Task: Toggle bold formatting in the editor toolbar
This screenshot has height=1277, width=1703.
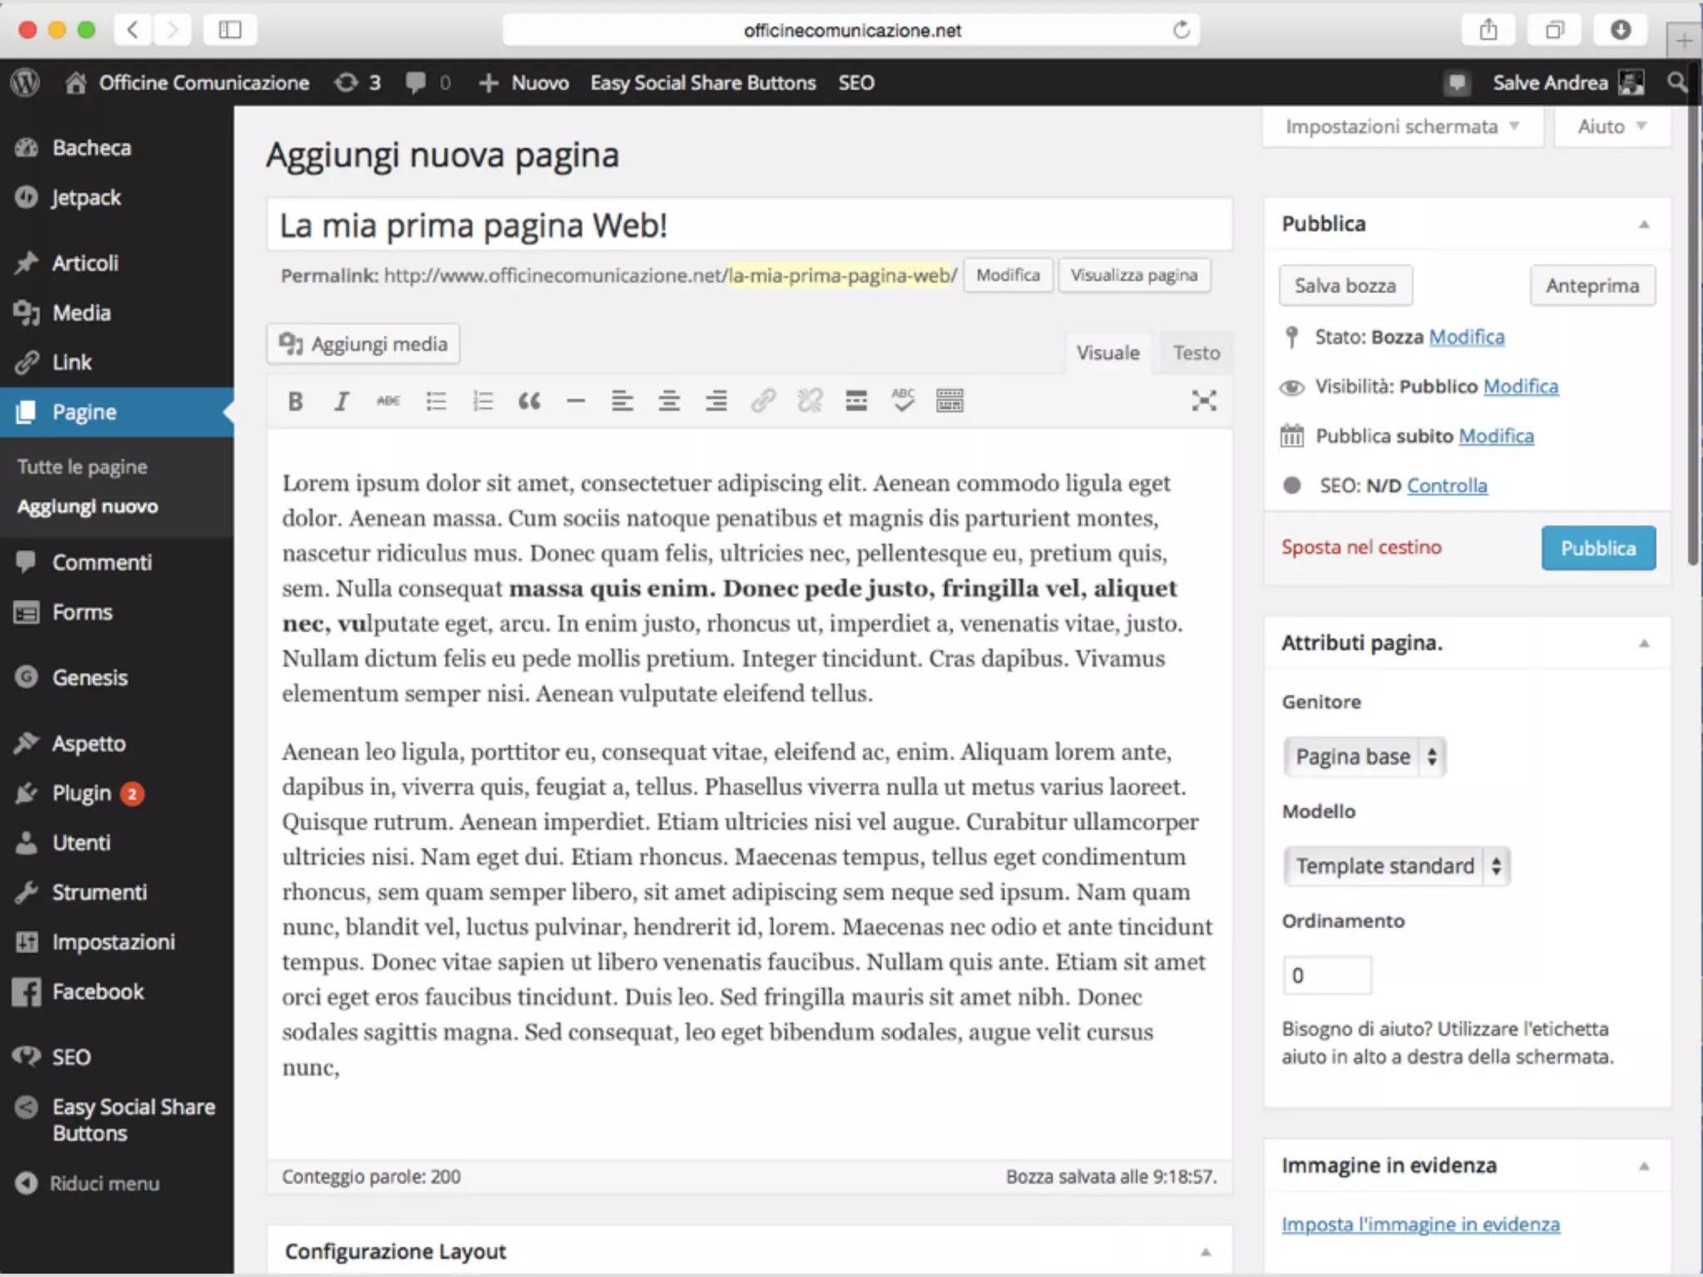Action: click(x=295, y=402)
